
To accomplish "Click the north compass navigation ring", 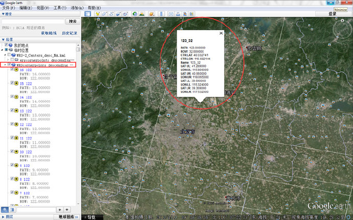I will point(342,29).
